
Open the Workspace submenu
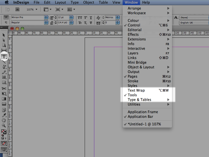coord(147,13)
